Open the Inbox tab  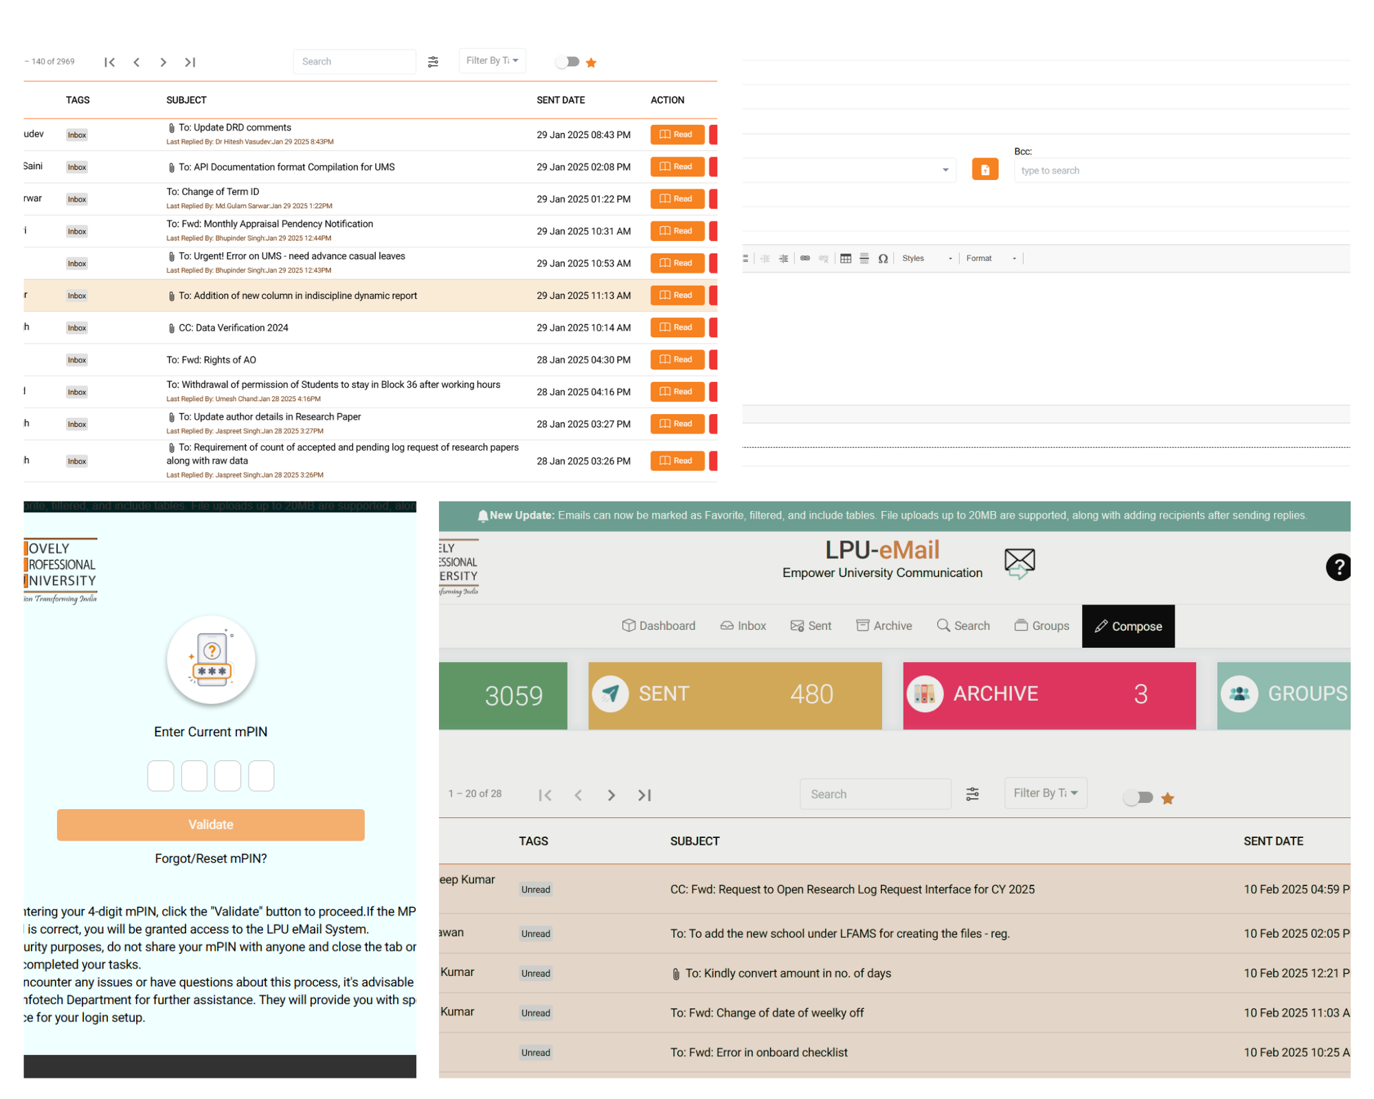(x=743, y=626)
